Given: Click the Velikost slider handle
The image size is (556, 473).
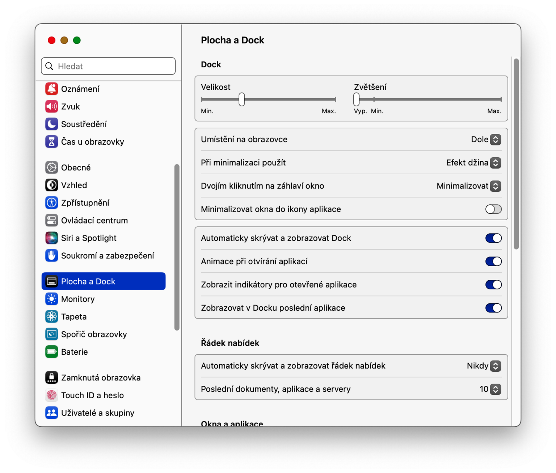Looking at the screenshot, I should click(x=242, y=99).
